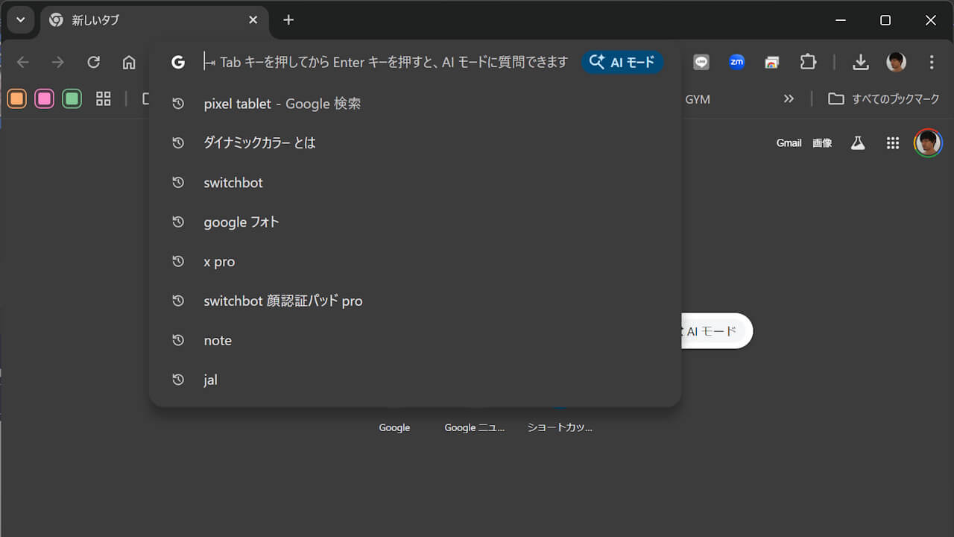Click the tab groups grid icon

pyautogui.click(x=104, y=98)
